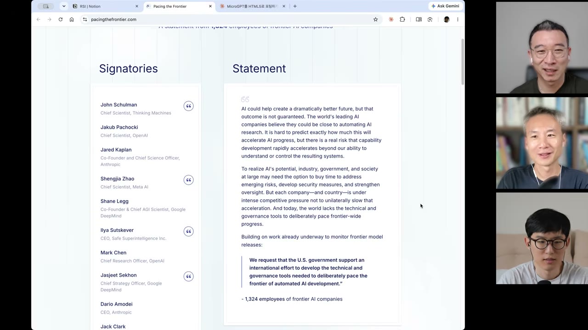Open the Chrome profile avatar

coord(447,19)
